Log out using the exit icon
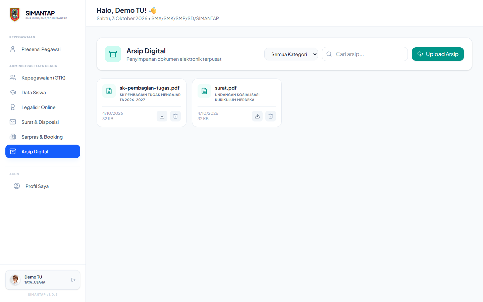483x302 pixels. click(x=73, y=280)
